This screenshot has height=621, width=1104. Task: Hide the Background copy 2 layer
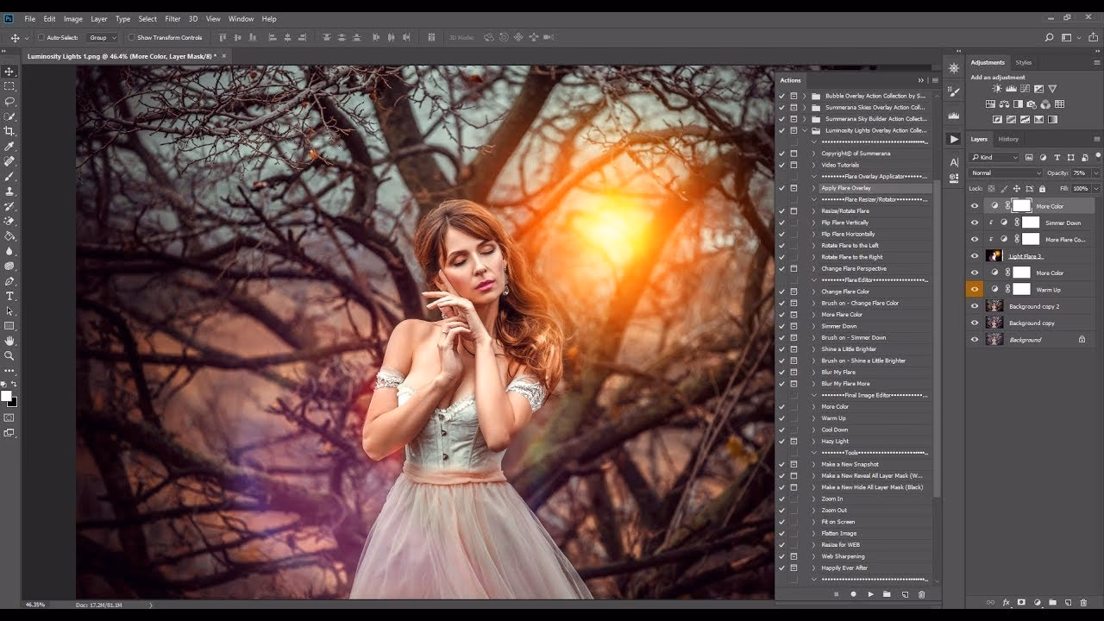coord(975,306)
